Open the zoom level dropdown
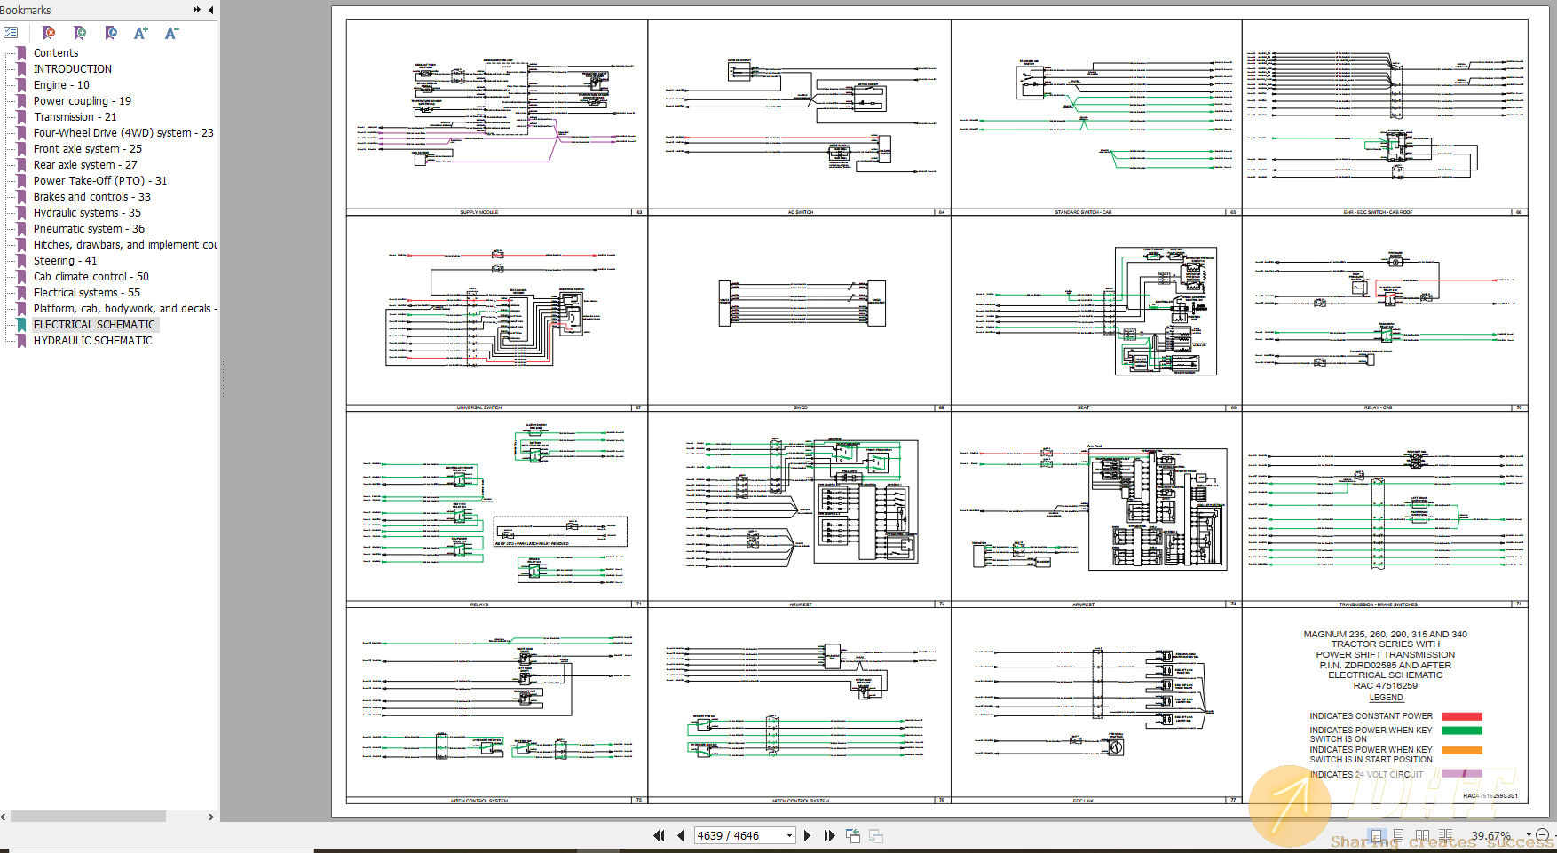Screen dimensions: 1557x853 1528,835
